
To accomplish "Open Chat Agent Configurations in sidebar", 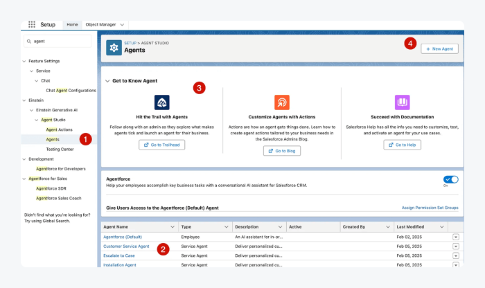I will pyautogui.click(x=71, y=91).
